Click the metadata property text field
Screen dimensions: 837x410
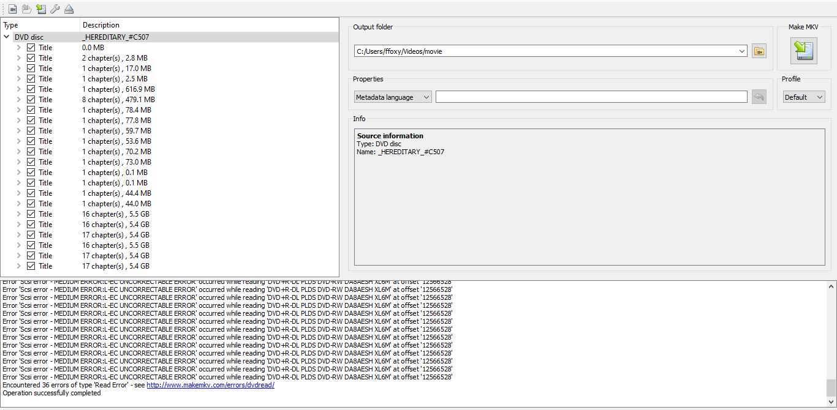coord(591,97)
